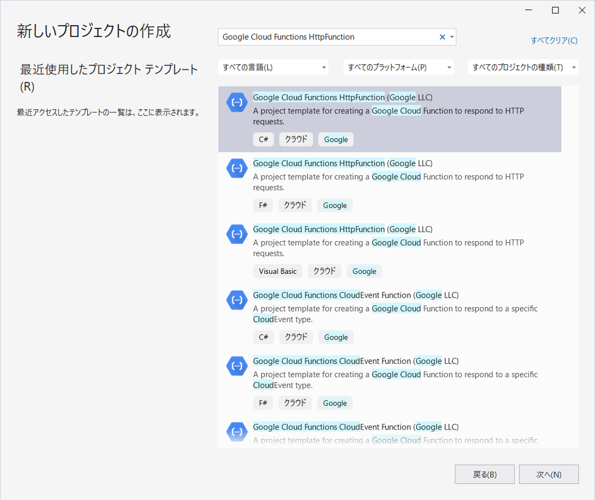Close the new project dialog
595x500 pixels.
(x=582, y=10)
